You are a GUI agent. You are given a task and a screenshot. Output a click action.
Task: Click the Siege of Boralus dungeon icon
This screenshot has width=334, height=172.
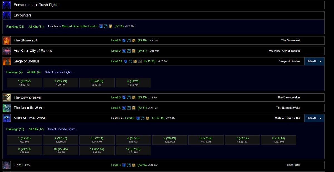click(7, 61)
